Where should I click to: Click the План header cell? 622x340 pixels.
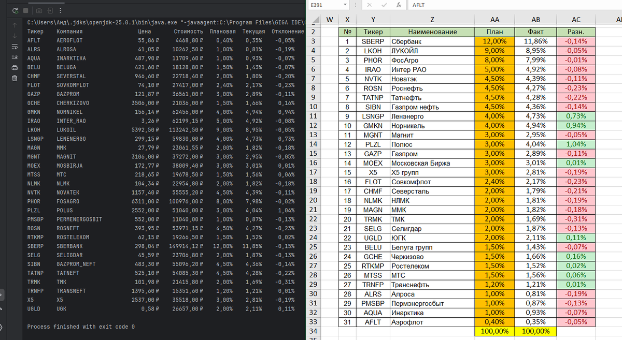tap(495, 32)
